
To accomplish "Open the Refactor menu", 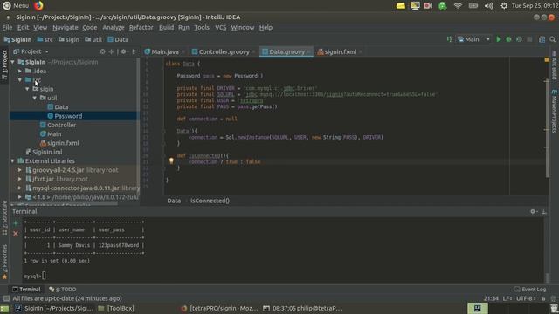I will pos(141,27).
